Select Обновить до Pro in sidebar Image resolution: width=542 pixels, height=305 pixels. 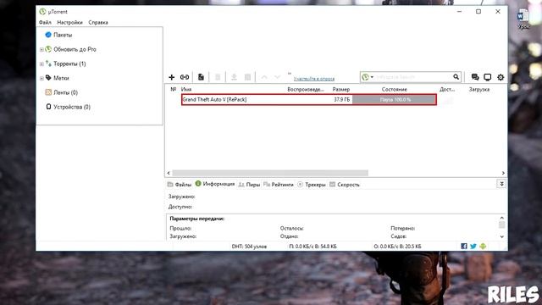tap(75, 49)
